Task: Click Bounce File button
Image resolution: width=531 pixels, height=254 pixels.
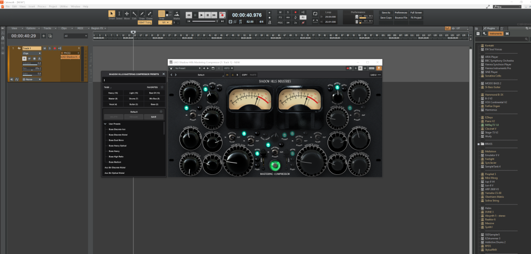Action: coord(400,18)
